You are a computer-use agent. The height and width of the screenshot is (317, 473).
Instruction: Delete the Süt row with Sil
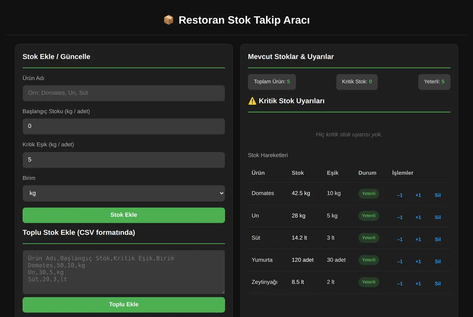tap(438, 239)
